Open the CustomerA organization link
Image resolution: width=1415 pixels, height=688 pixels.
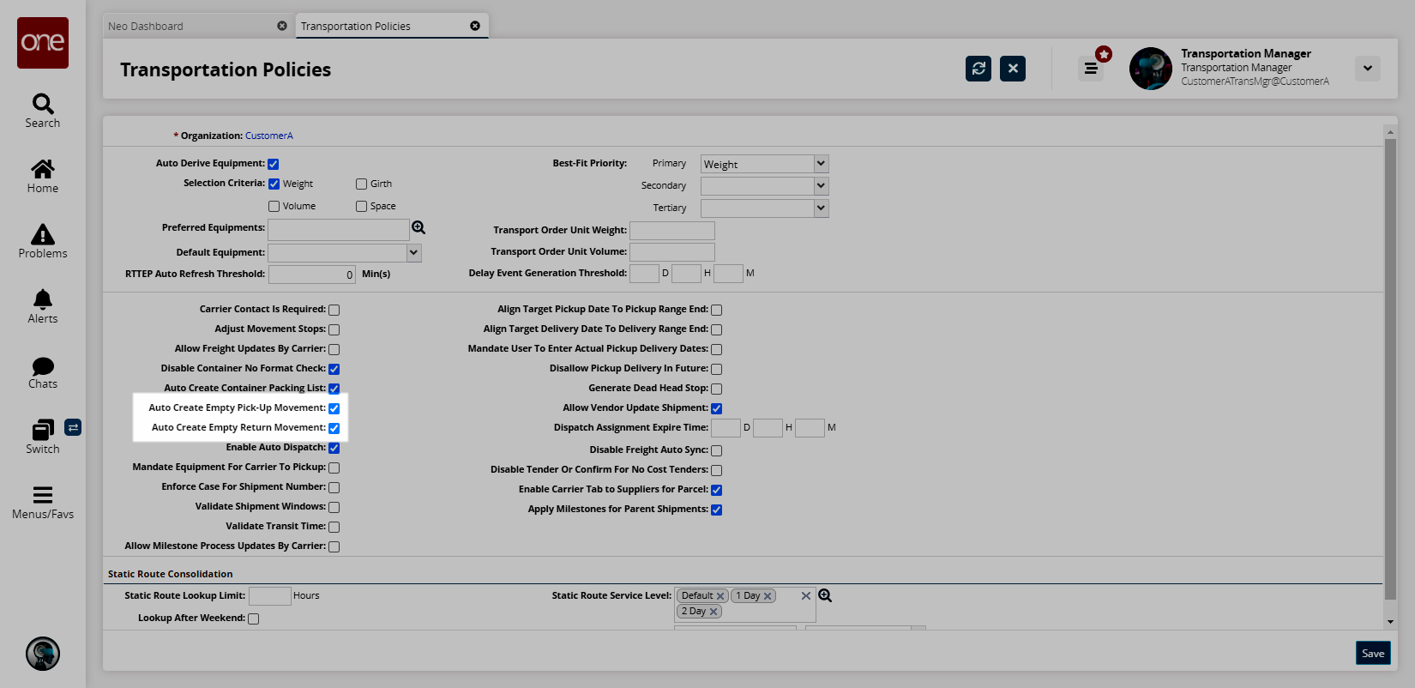268,136
